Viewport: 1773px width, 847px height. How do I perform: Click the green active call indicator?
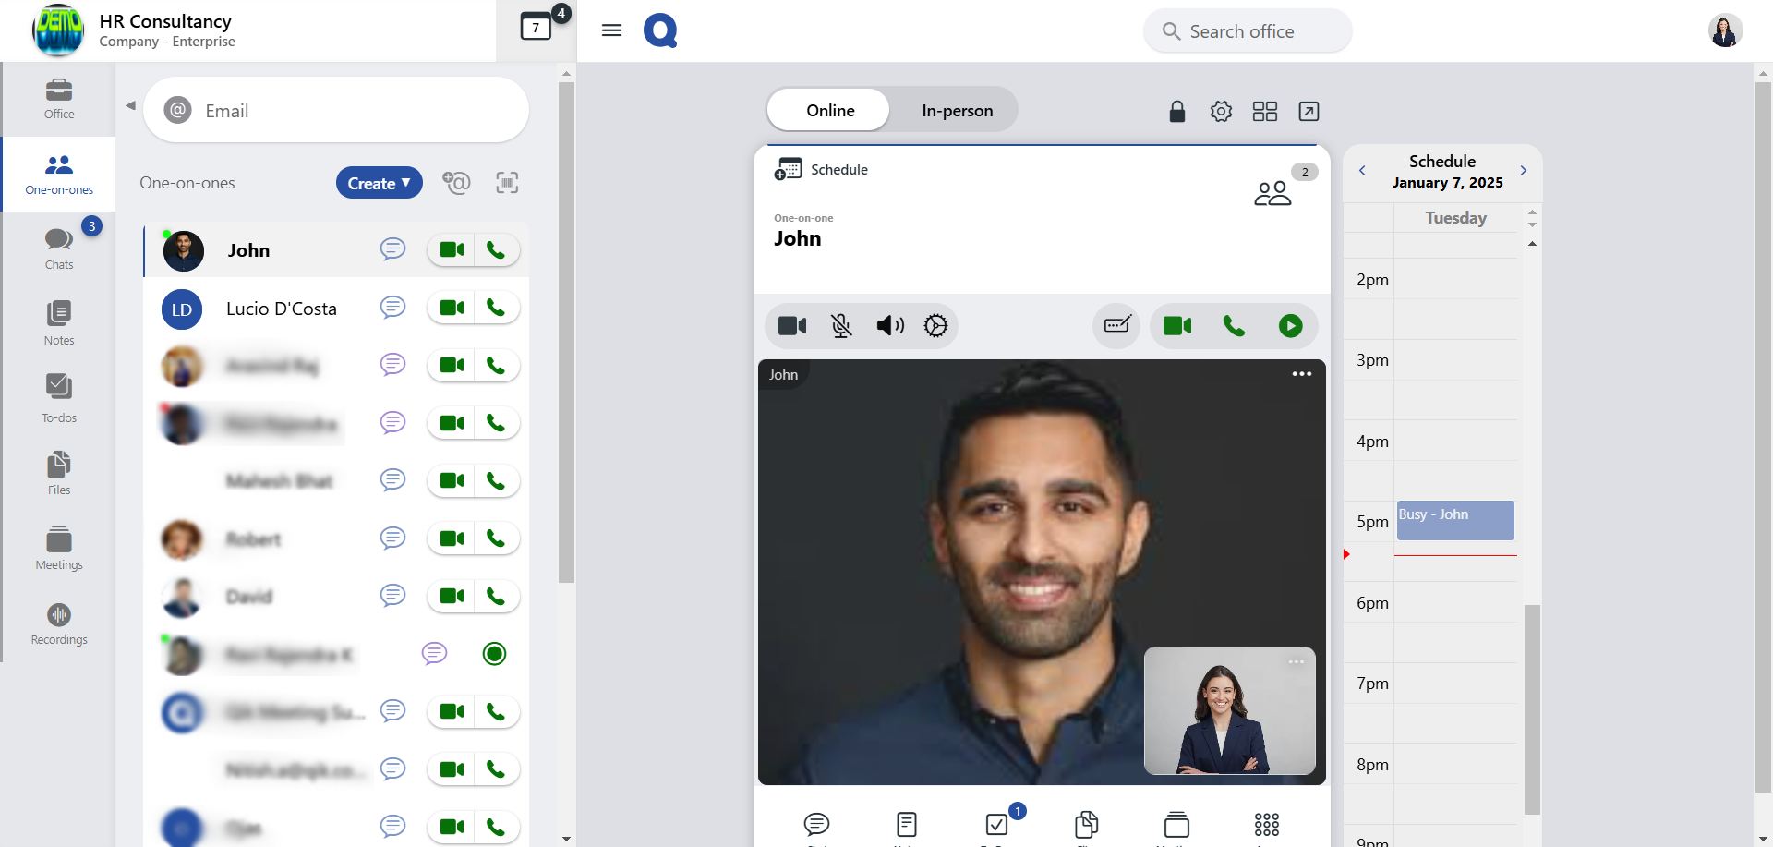click(495, 654)
